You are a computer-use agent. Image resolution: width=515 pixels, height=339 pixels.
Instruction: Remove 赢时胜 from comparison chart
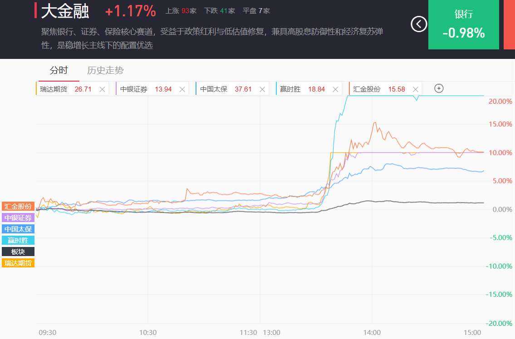(335, 89)
